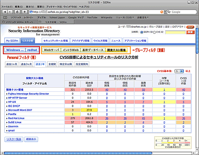Click the RSS feed icon in address bar

162,12
